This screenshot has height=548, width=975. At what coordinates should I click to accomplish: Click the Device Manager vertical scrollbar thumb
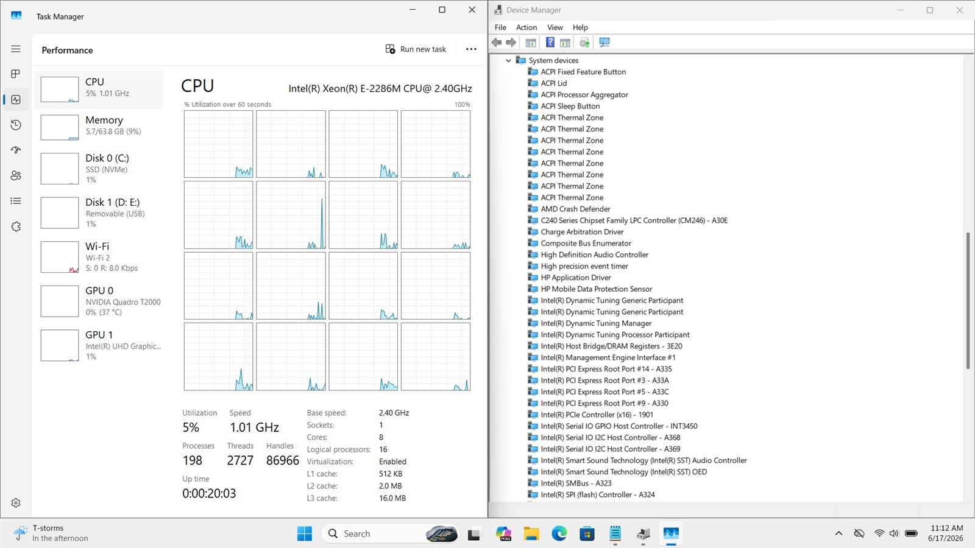pyautogui.click(x=968, y=301)
